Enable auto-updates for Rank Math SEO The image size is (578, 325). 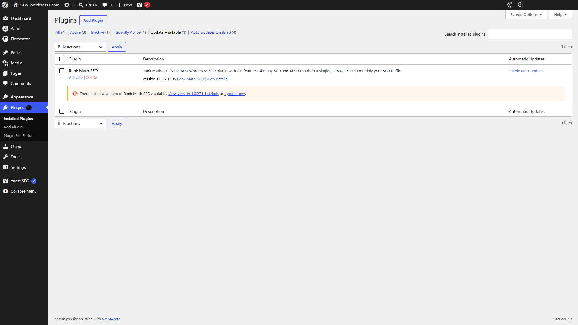[x=526, y=71]
